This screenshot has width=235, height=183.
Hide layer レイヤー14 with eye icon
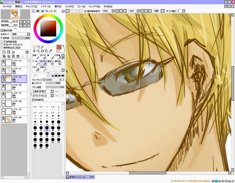click(3, 61)
